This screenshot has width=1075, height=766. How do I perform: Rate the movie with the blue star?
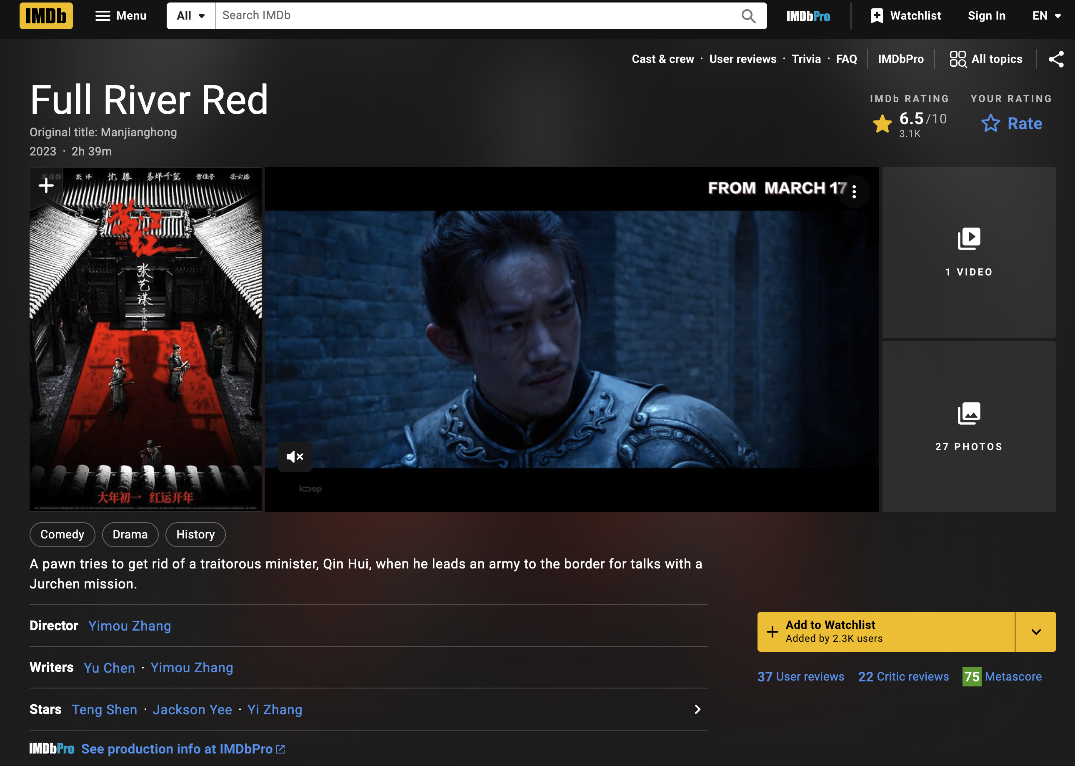(1011, 124)
